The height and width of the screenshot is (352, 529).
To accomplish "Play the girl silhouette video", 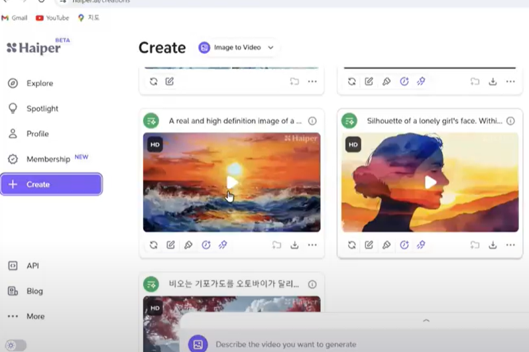I will [430, 182].
